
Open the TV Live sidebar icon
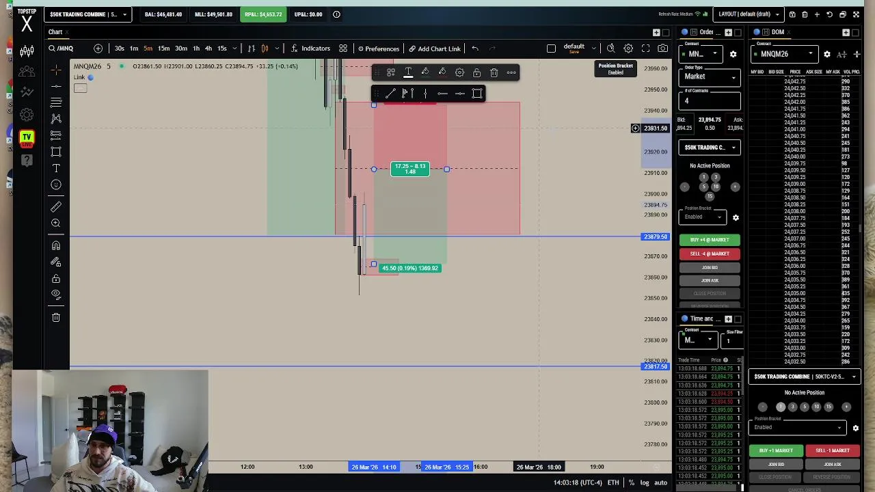click(x=27, y=138)
